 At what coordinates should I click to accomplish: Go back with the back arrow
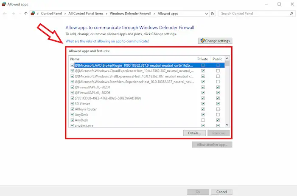click(5, 14)
